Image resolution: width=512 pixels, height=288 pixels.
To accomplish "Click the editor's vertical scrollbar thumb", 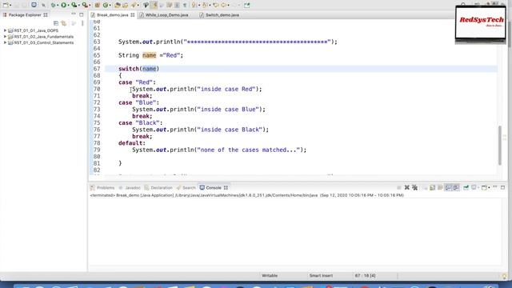I will click(499, 146).
